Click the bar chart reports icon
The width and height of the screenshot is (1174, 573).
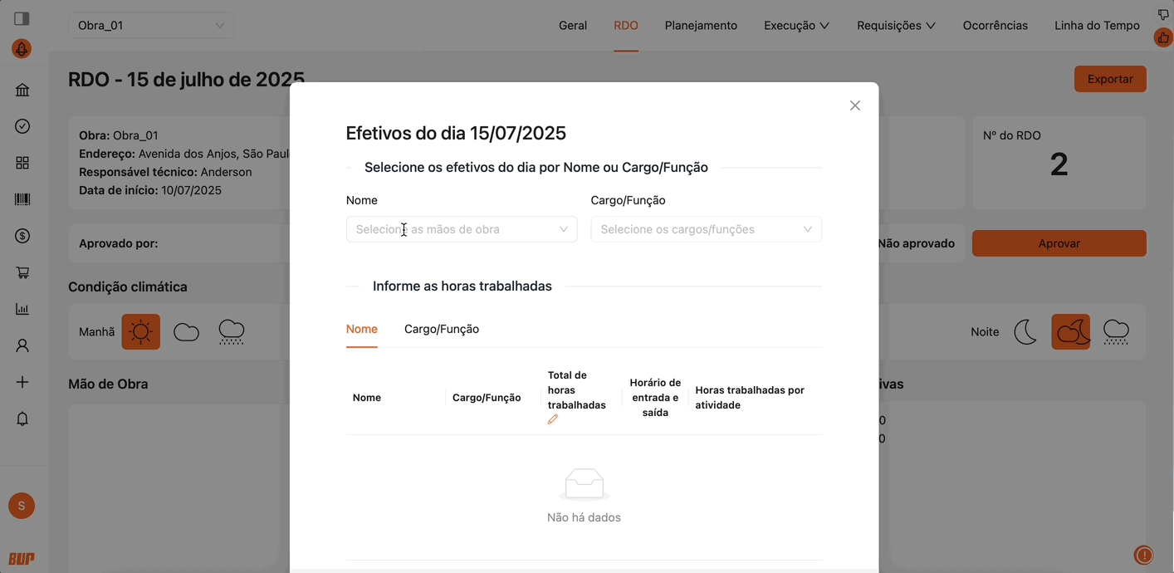tap(22, 308)
